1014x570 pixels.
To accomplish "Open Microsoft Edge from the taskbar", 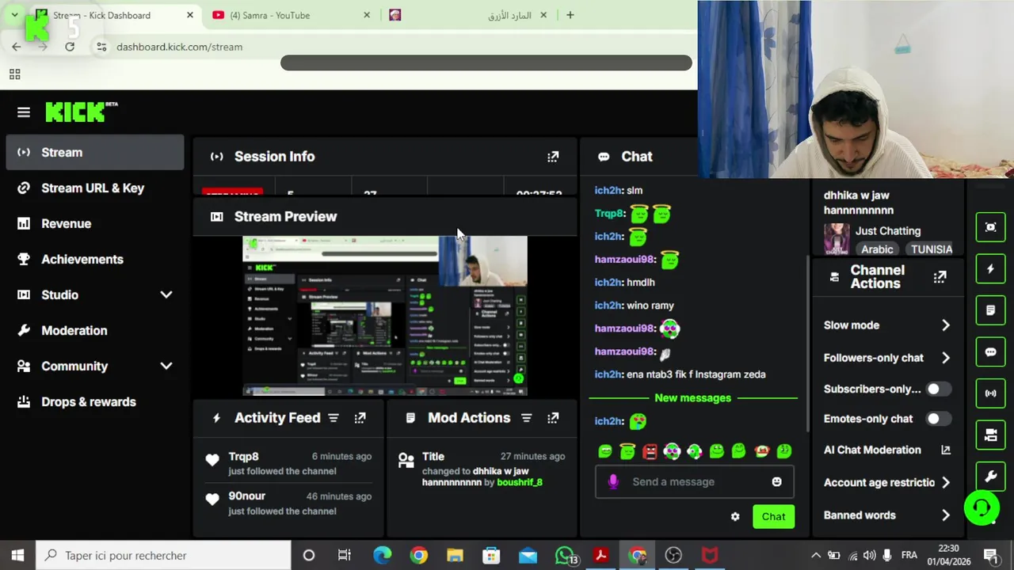I will 382,556.
